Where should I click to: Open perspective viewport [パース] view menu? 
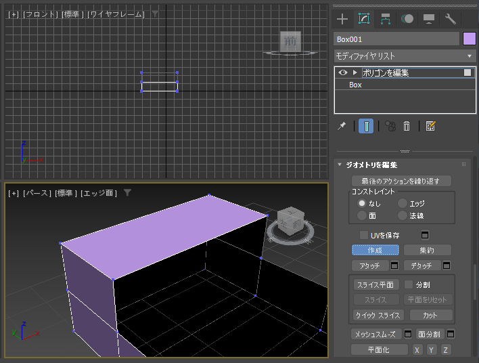tap(37, 193)
